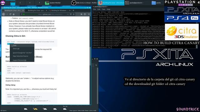Close the file manager window behind Firefox
Viewport: 200px width, 112px height.
coord(97,59)
